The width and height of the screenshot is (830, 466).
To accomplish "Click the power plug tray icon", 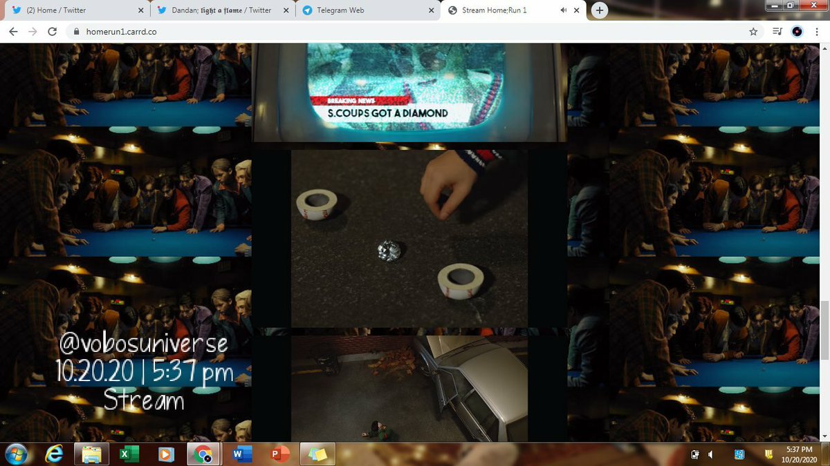I will click(x=695, y=454).
